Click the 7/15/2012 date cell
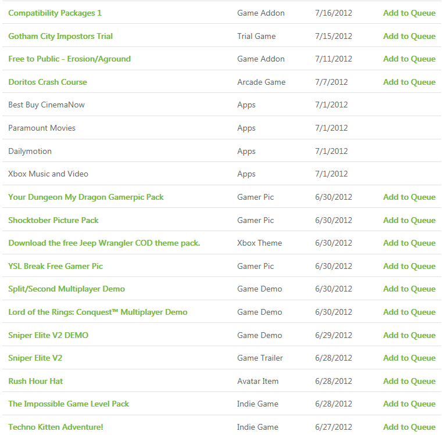The width and height of the screenshot is (447, 435). coord(334,36)
